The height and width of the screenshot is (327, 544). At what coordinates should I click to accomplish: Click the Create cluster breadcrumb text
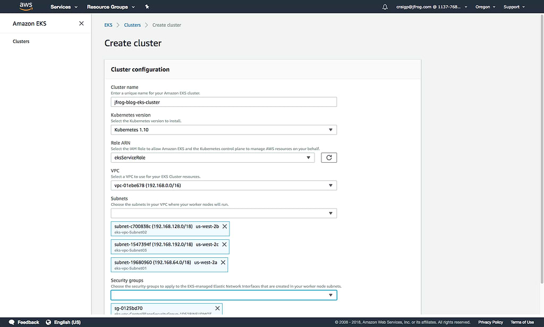click(x=166, y=25)
